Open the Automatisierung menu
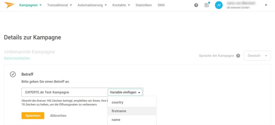Screen dimensions: 275x125 coord(92,5)
